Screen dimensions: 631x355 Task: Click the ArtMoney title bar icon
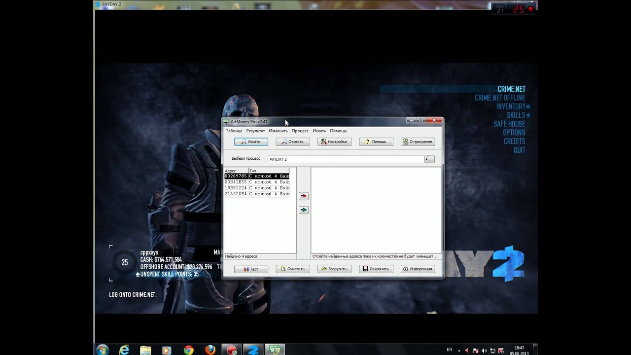point(226,122)
